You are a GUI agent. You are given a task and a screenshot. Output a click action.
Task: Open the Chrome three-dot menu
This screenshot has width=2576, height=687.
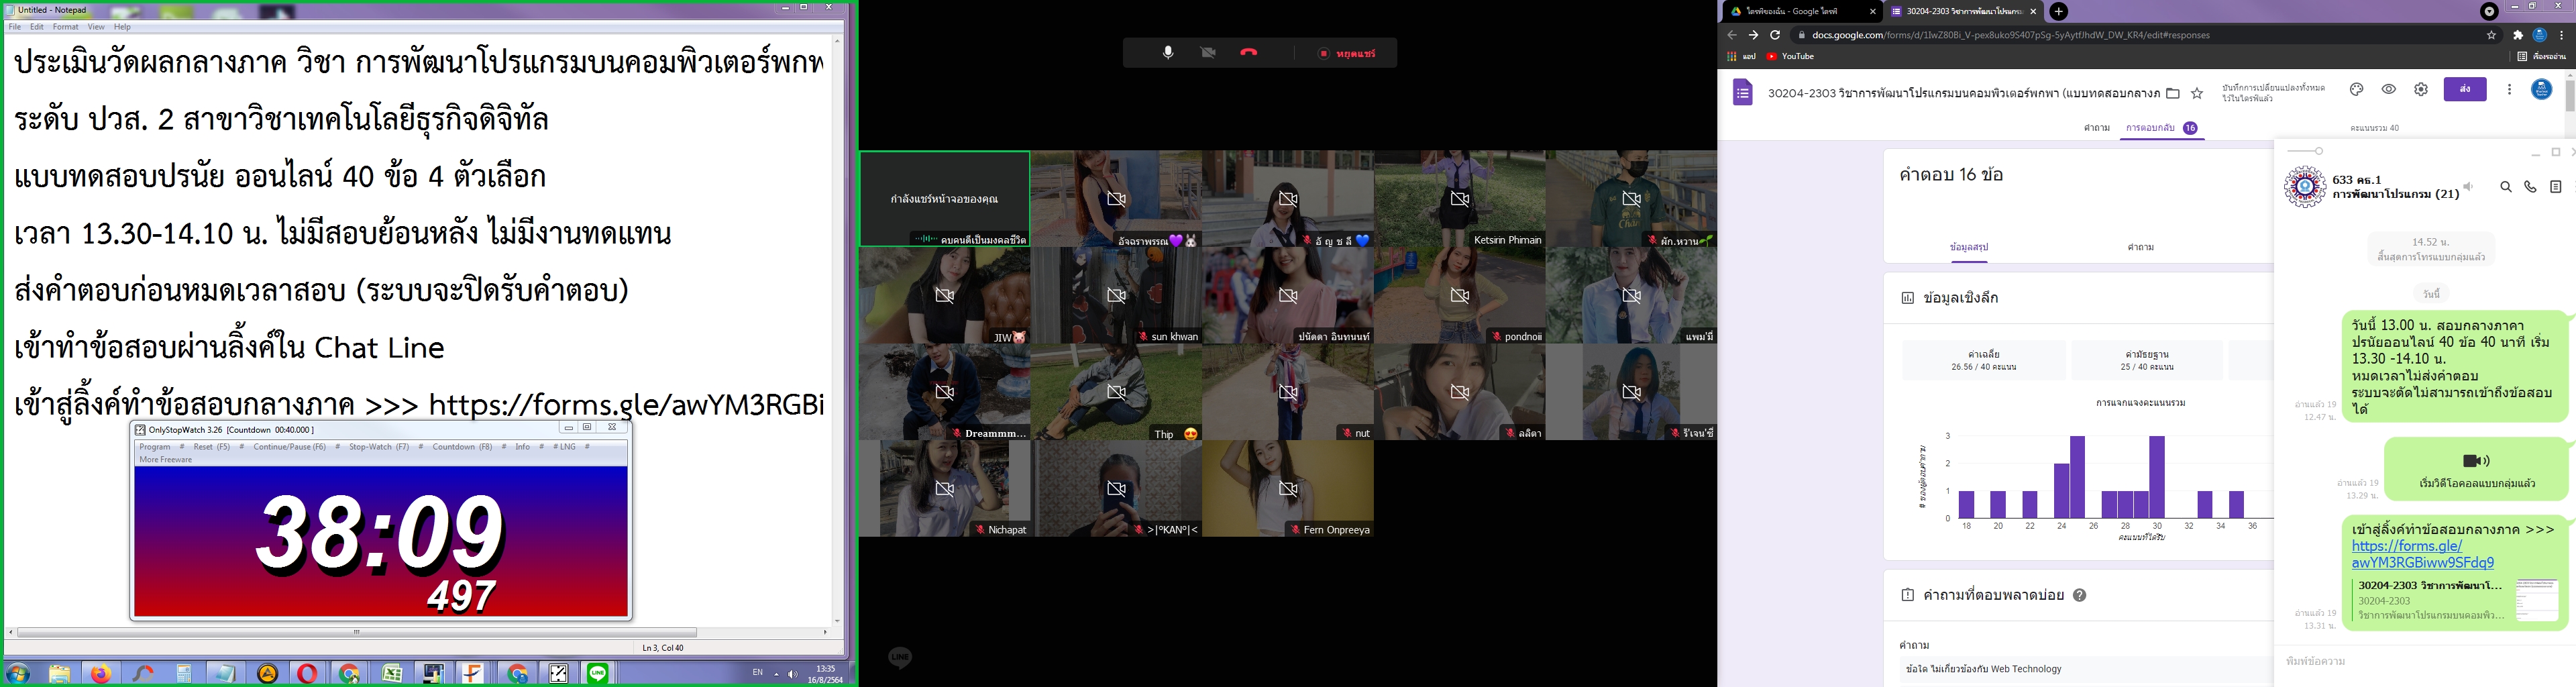point(2562,35)
